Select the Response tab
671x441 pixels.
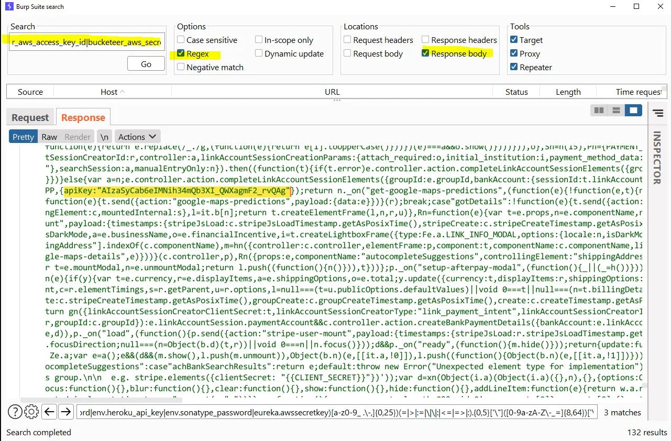[x=83, y=117]
